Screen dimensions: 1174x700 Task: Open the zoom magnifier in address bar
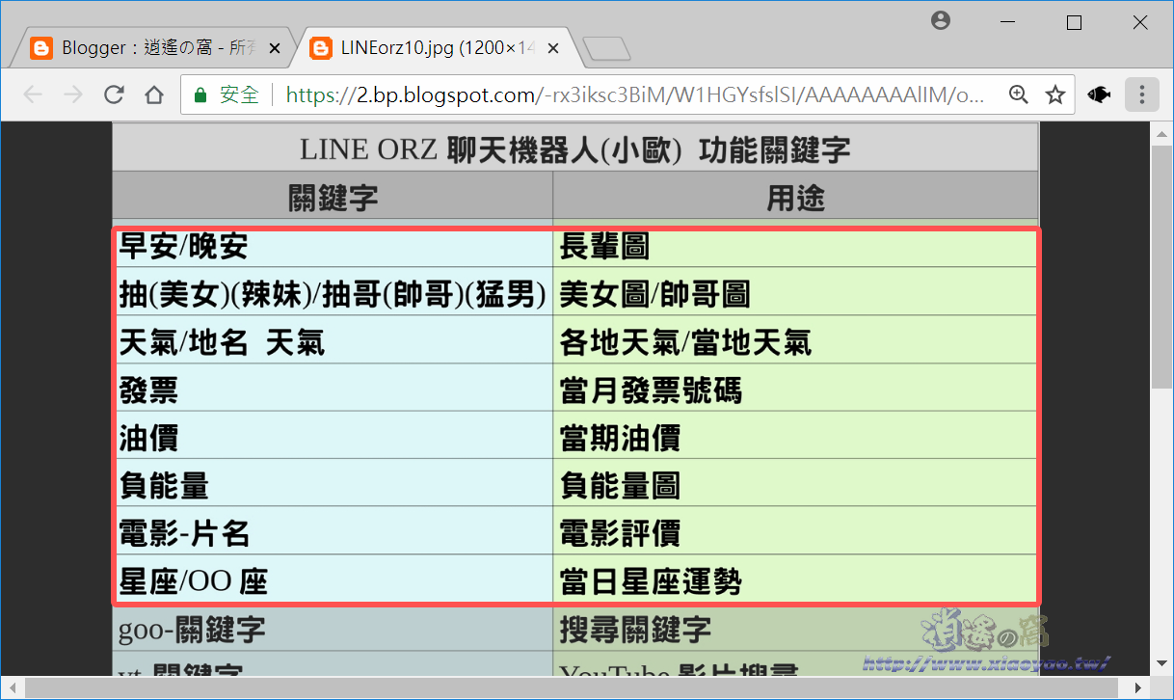(x=1018, y=94)
